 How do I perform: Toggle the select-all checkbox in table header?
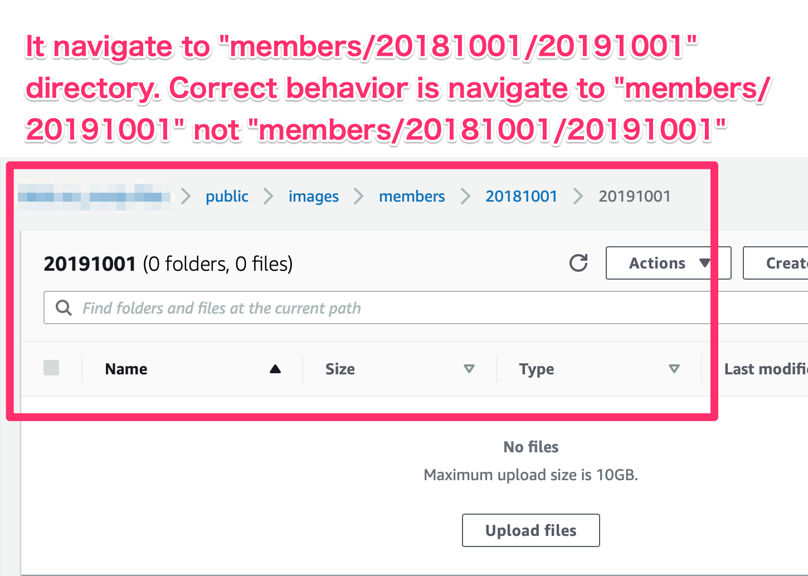click(51, 368)
